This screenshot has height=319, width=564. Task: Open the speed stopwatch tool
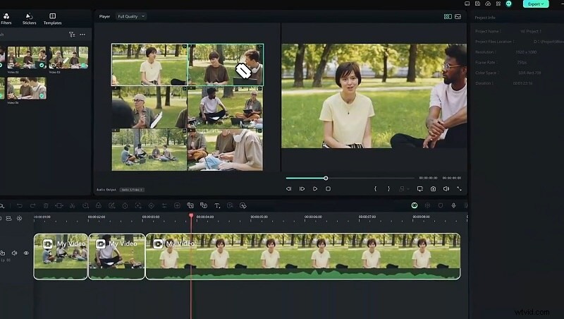(125, 205)
